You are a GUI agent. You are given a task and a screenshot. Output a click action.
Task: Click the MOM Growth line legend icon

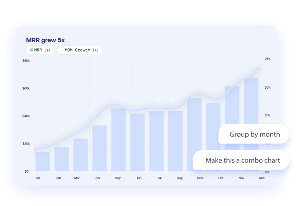pos(62,50)
